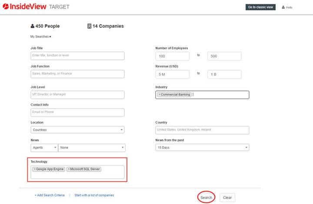Click the maximum revenue field showing 1 B
The width and height of the screenshot is (313, 204).
pyautogui.click(x=224, y=74)
